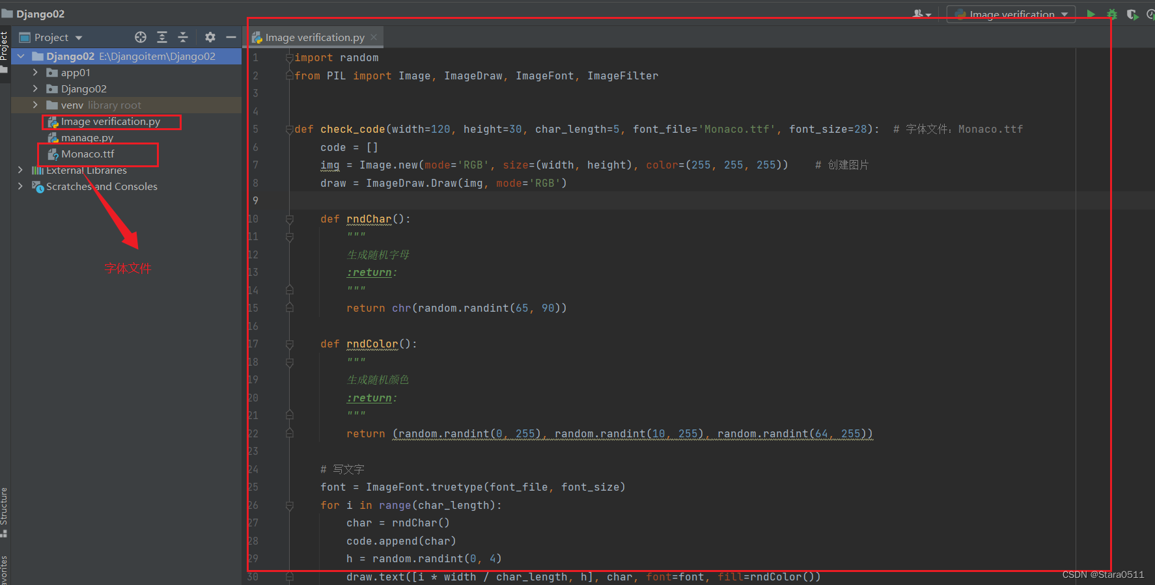Toggle the vertical Project tool window tab

point(4,46)
